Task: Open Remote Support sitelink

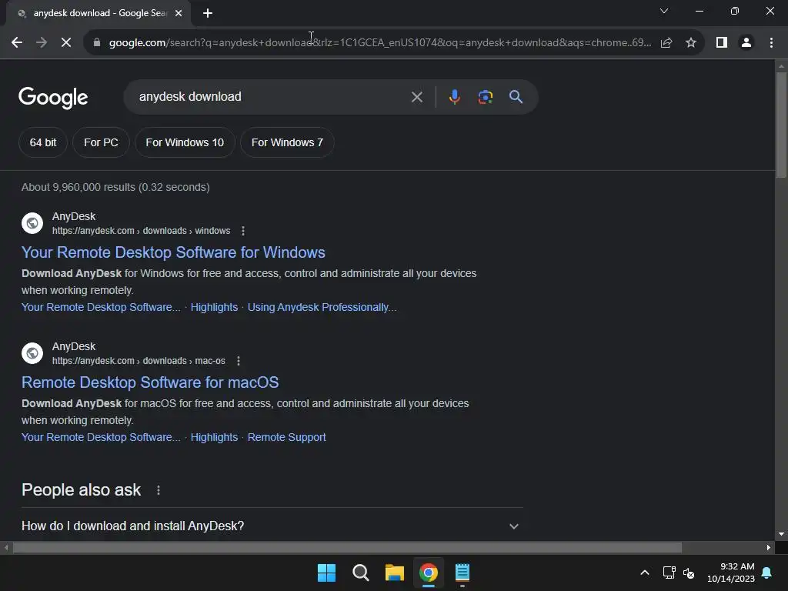Action: coord(286,437)
